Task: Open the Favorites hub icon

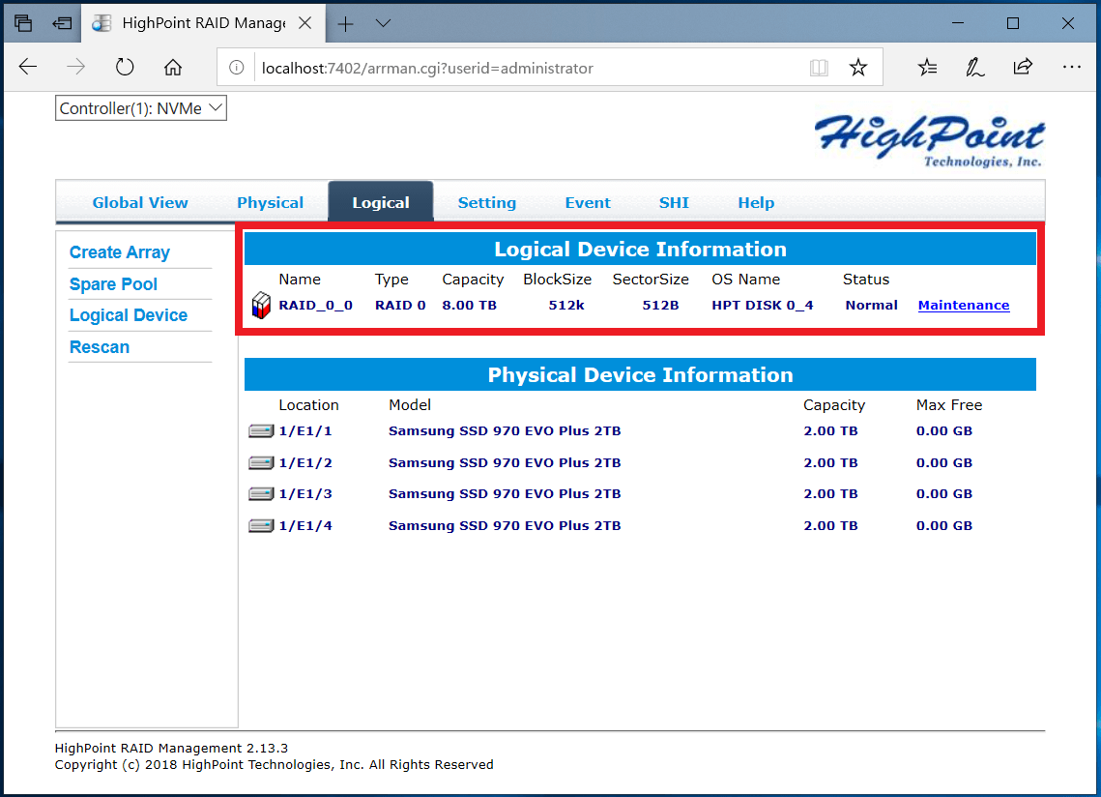Action: [928, 68]
